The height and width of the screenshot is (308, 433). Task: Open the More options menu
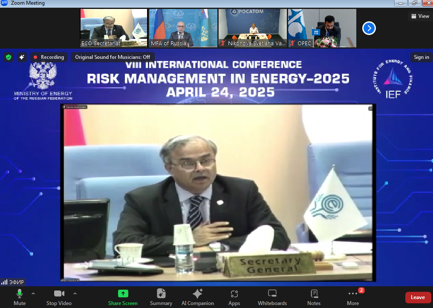[x=353, y=297]
